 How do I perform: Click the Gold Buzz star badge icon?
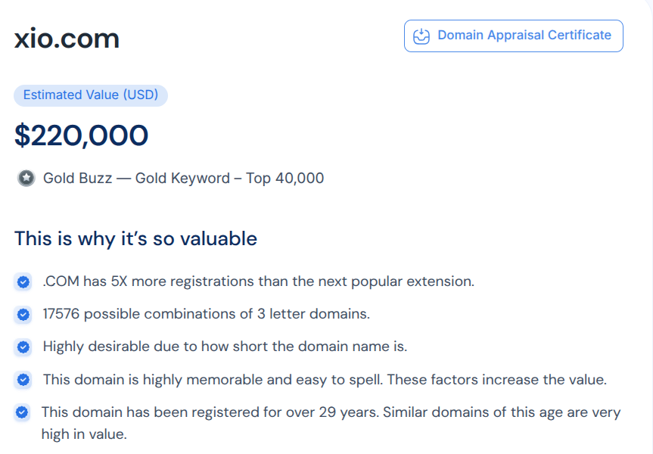pos(26,179)
